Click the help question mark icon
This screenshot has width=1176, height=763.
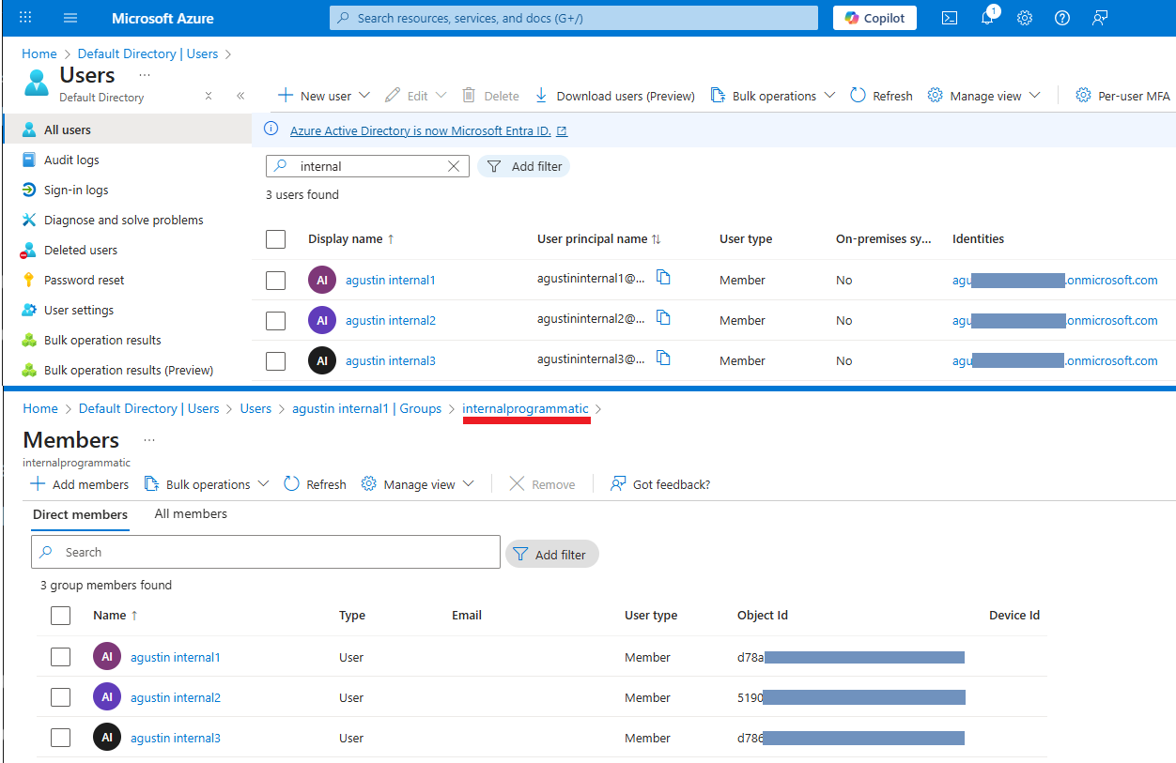pyautogui.click(x=1062, y=18)
